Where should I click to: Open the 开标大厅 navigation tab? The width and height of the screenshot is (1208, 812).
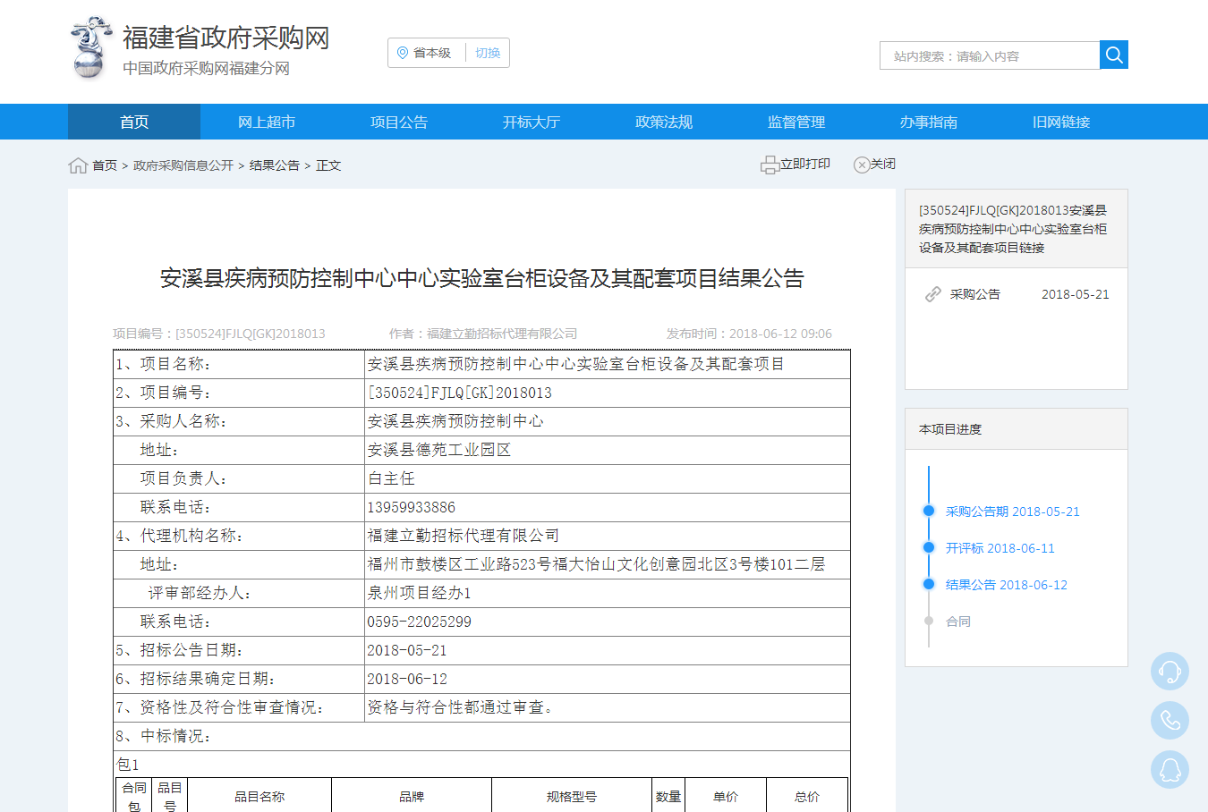532,122
